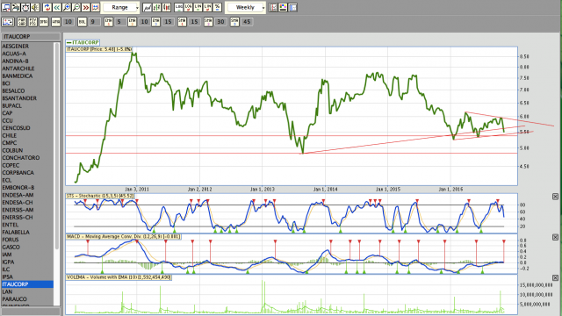Toggle the SMA 2 indicator icon
The width and height of the screenshot is (562, 316).
click(x=208, y=22)
